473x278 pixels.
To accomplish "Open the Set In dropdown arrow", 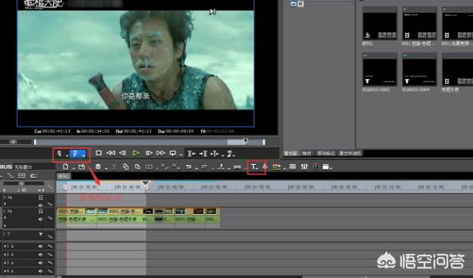I will pos(66,155).
